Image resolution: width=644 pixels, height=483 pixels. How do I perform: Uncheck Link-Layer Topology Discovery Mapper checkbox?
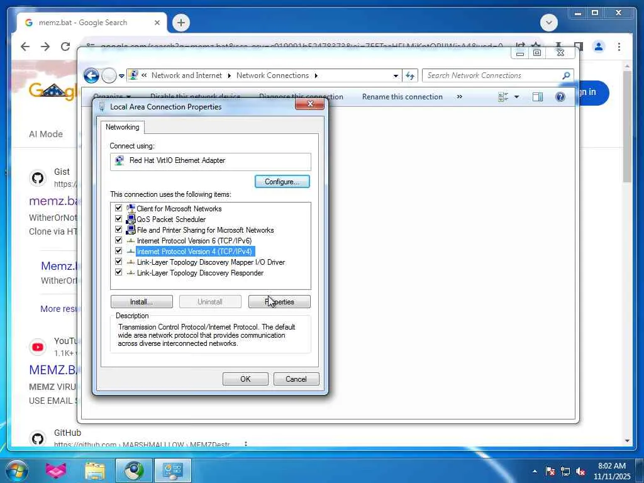pyautogui.click(x=118, y=262)
